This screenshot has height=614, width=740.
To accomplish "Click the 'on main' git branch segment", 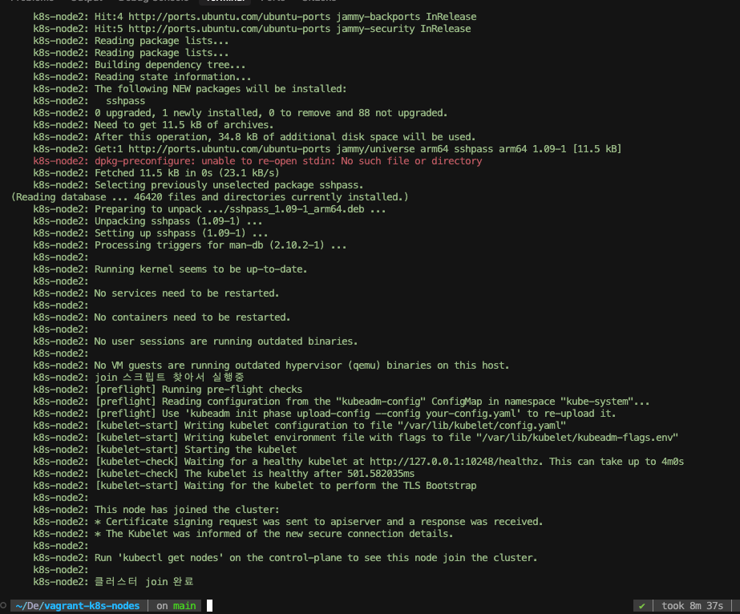I will point(176,605).
